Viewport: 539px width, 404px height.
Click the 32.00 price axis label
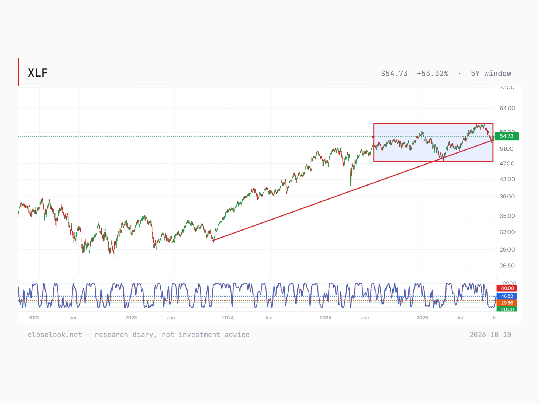(x=507, y=232)
